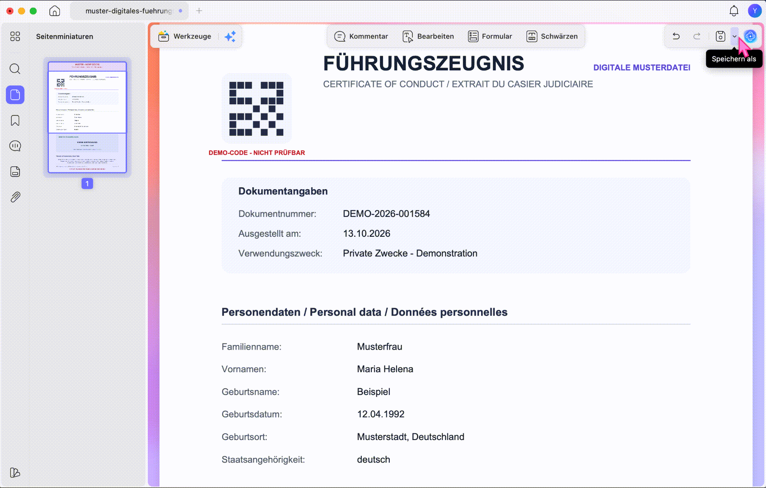Expand the Speichern als dropdown arrow
The image size is (766, 488).
tap(735, 36)
